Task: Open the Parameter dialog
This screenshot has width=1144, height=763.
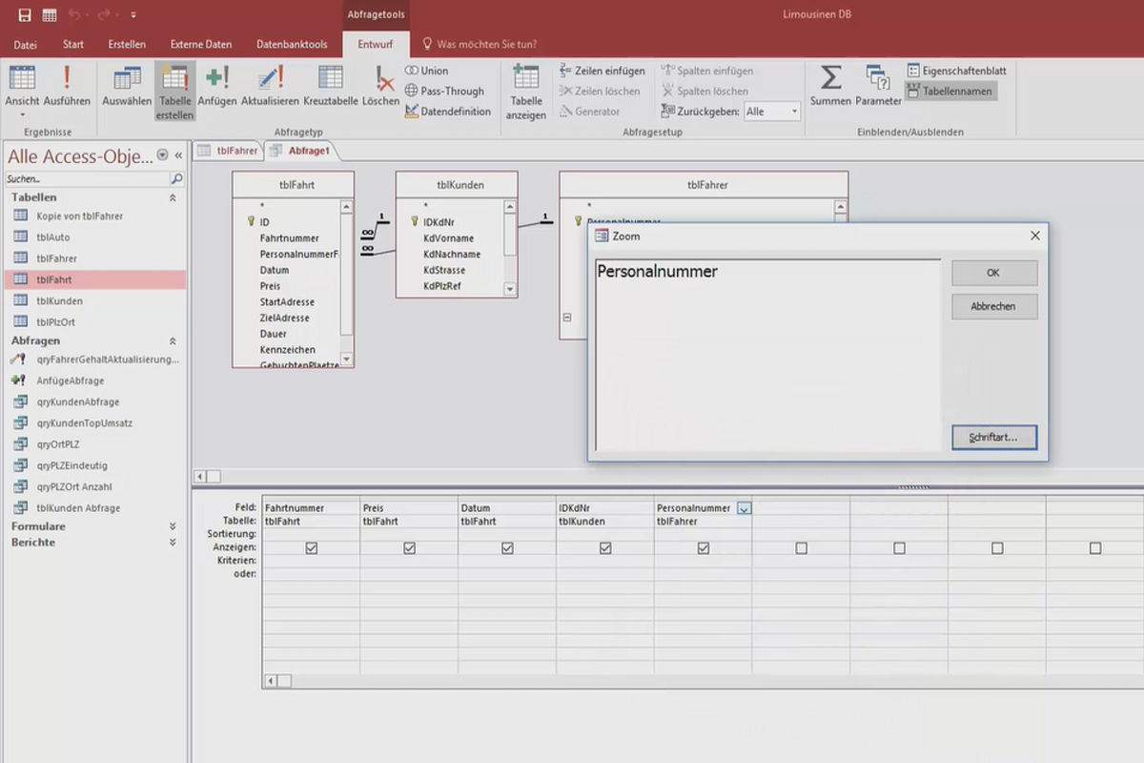Action: [x=878, y=86]
